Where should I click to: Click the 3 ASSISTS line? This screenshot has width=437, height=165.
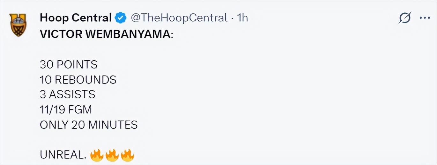(x=68, y=95)
